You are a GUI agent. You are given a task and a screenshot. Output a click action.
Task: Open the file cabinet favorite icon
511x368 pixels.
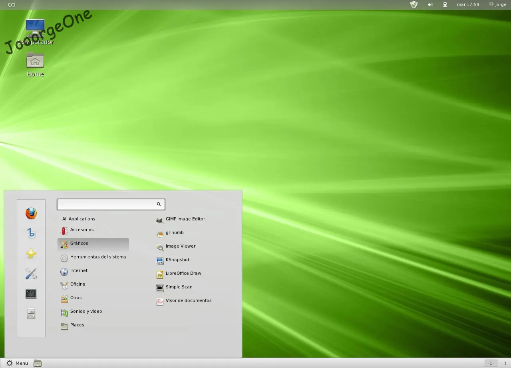31,314
